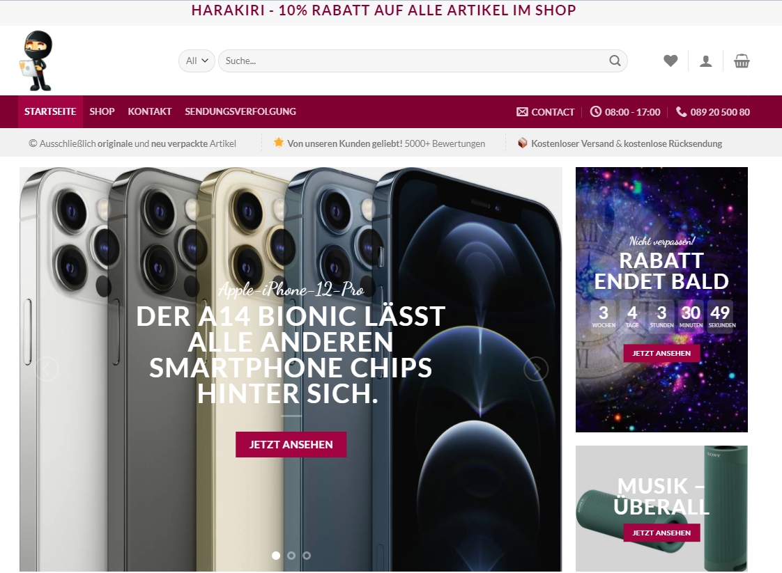The image size is (782, 573).
Task: Click JETZT ANSEHEN under Rabatt endet bald
Action: click(x=662, y=353)
